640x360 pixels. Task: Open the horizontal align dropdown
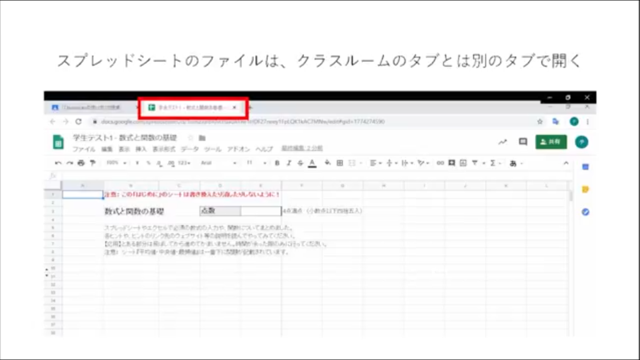[x=375, y=163]
